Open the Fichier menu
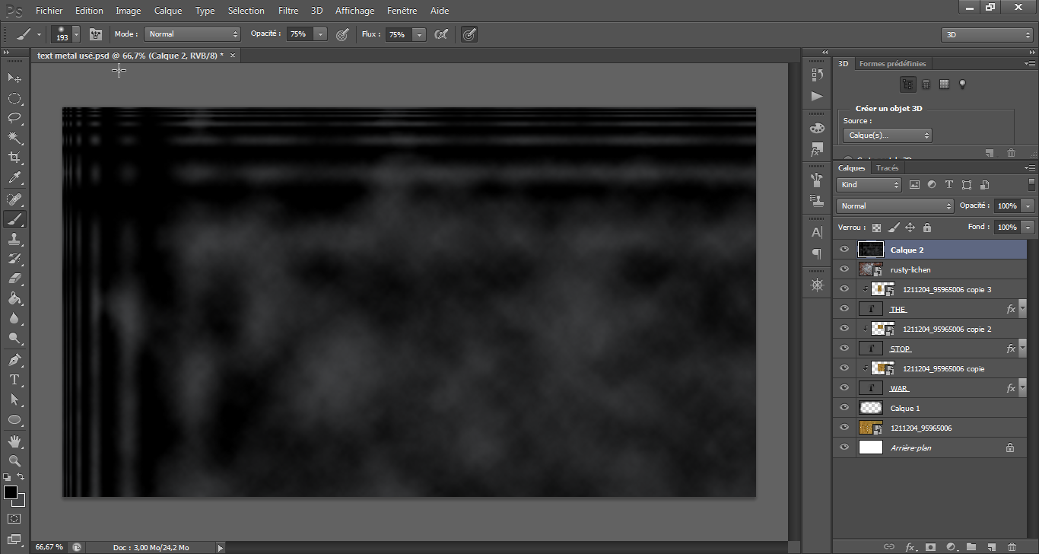1039x554 pixels. pos(49,11)
